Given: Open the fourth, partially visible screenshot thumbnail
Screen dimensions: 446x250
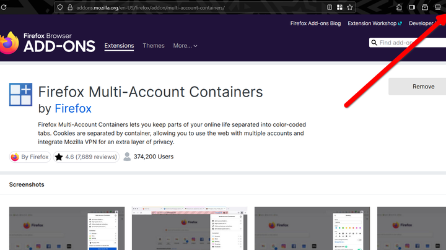Looking at the screenshot, I should [411, 228].
